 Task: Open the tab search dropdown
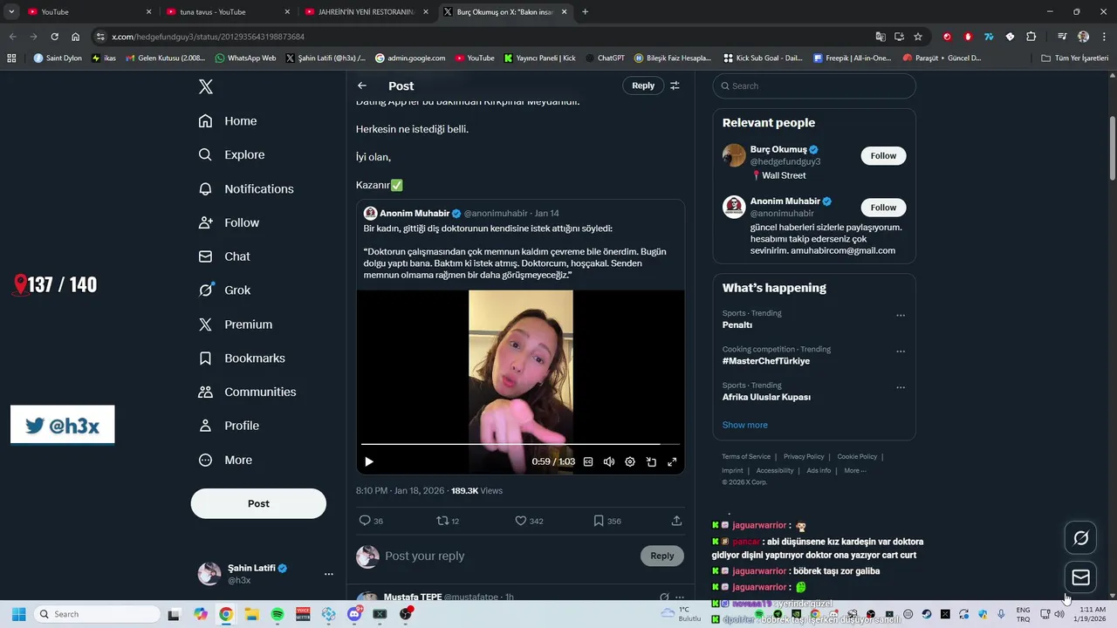coord(11,12)
